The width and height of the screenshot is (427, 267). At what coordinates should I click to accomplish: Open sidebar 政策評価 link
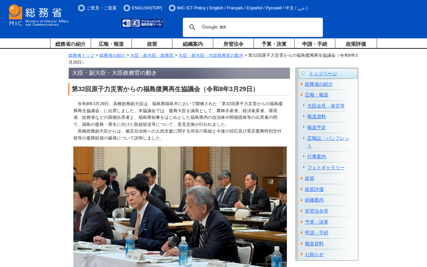point(314,189)
